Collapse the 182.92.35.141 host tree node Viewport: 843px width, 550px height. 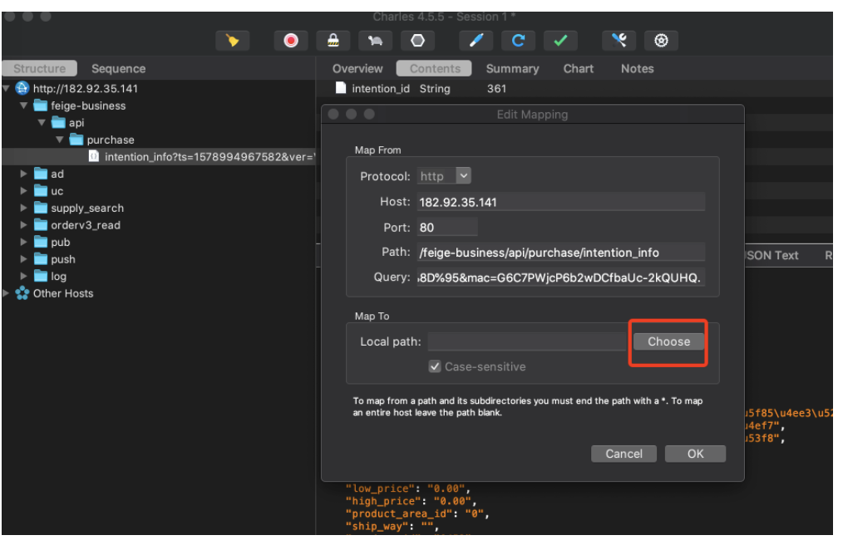point(6,88)
